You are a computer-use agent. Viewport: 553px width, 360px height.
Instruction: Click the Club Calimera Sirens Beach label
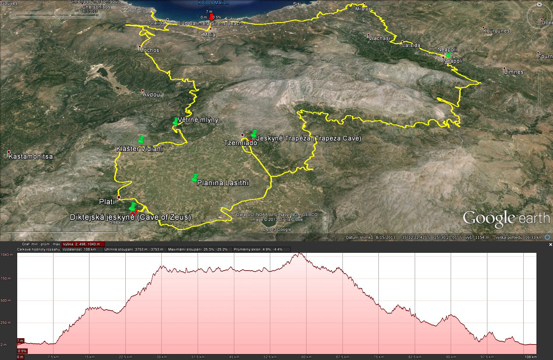pos(209,23)
